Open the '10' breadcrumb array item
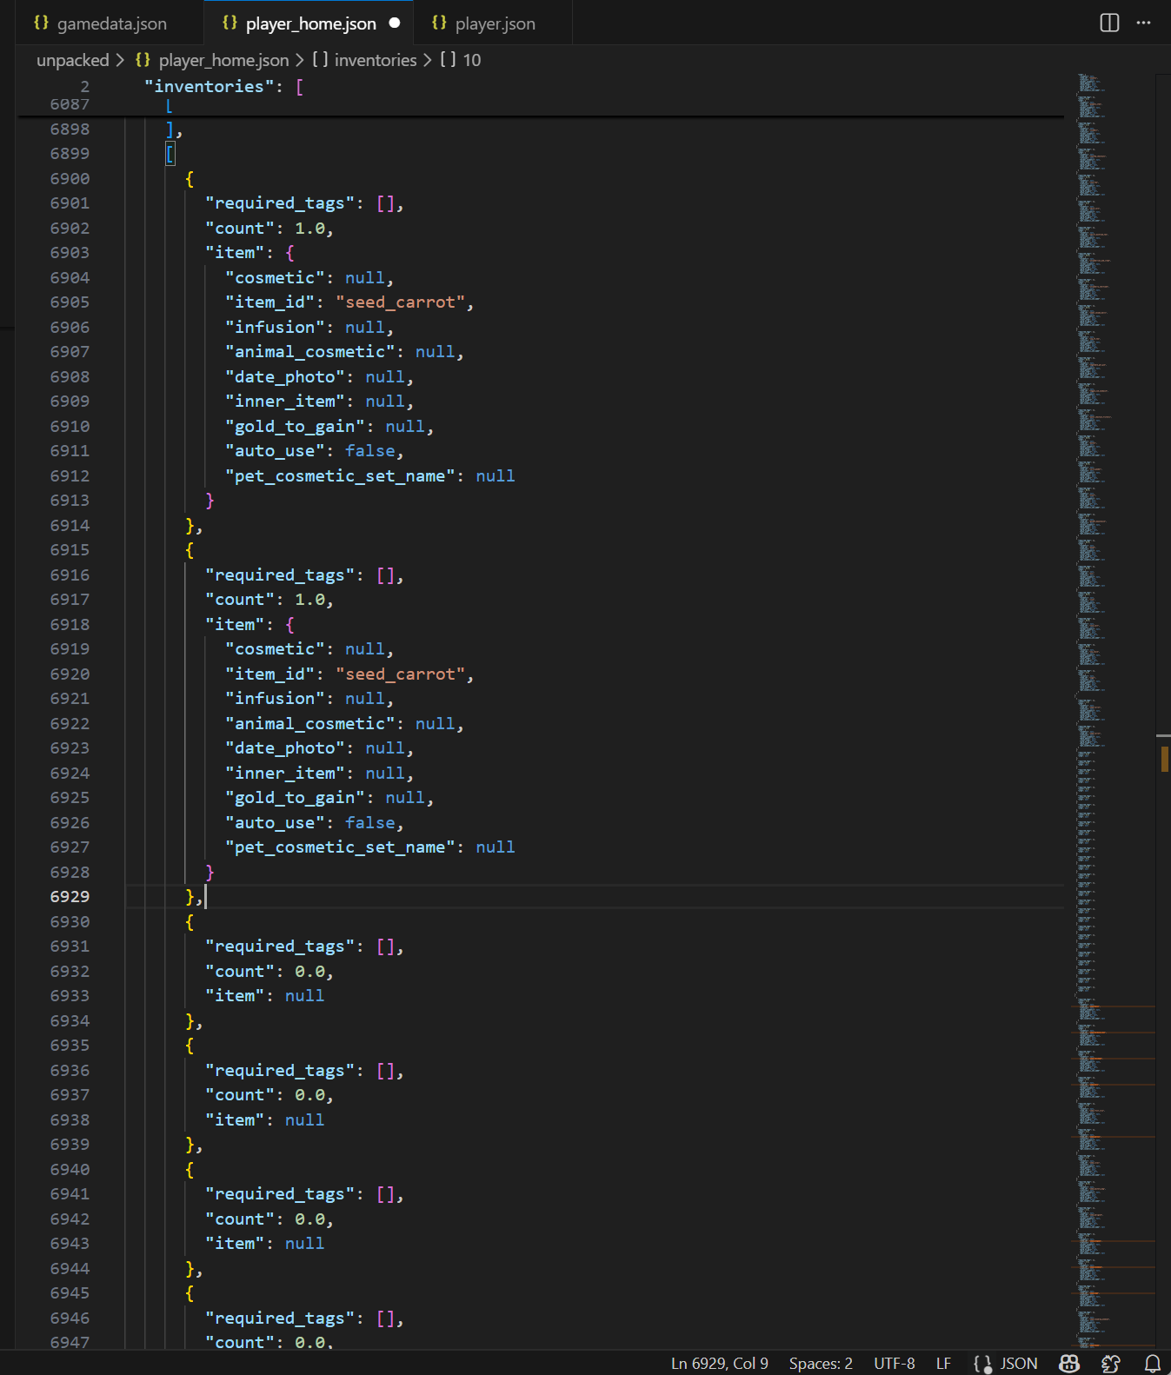1171x1375 pixels. pos(471,60)
